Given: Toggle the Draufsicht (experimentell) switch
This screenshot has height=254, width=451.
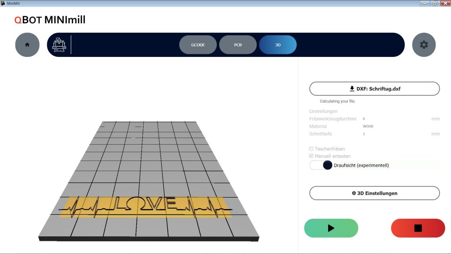Looking at the screenshot, I should pos(321,165).
